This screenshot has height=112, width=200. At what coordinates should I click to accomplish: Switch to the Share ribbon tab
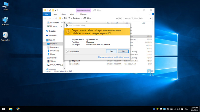(63, 14)
